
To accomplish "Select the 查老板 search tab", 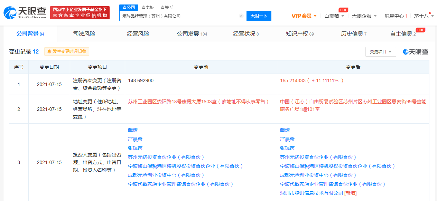I will pyautogui.click(x=148, y=7).
